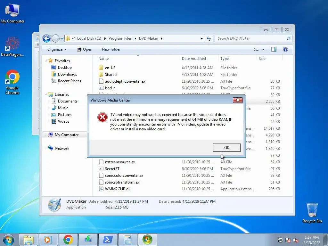The width and height of the screenshot is (328, 246).
Task: Open Windows Media Player from taskbar
Action: (48, 240)
